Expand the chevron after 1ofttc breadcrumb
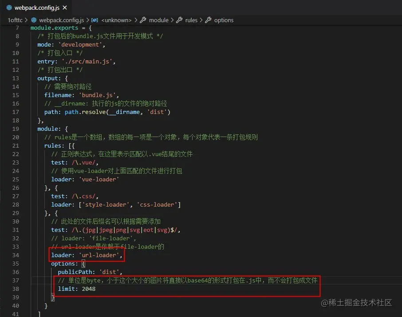The image size is (402, 317). click(x=26, y=20)
